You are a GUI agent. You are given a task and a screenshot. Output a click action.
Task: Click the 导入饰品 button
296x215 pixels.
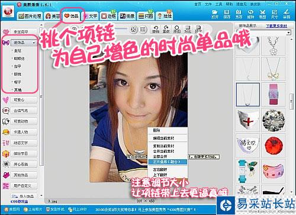click(24, 196)
